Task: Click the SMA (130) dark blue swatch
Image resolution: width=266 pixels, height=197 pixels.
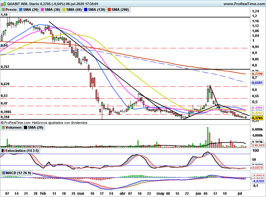Action: 86,10
